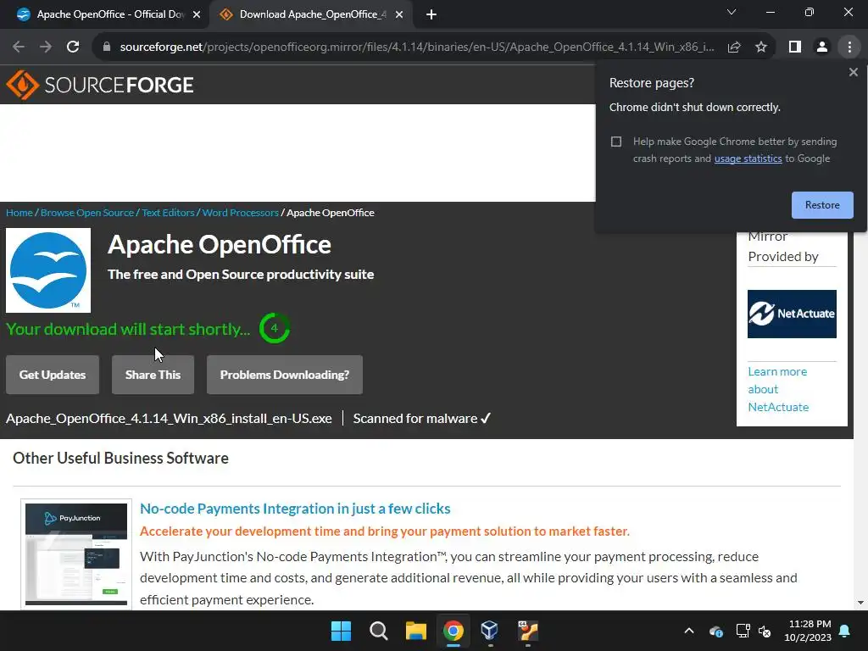Image resolution: width=868 pixels, height=651 pixels.
Task: Click the Apache OpenOffice page heading
Action: pyautogui.click(x=220, y=245)
